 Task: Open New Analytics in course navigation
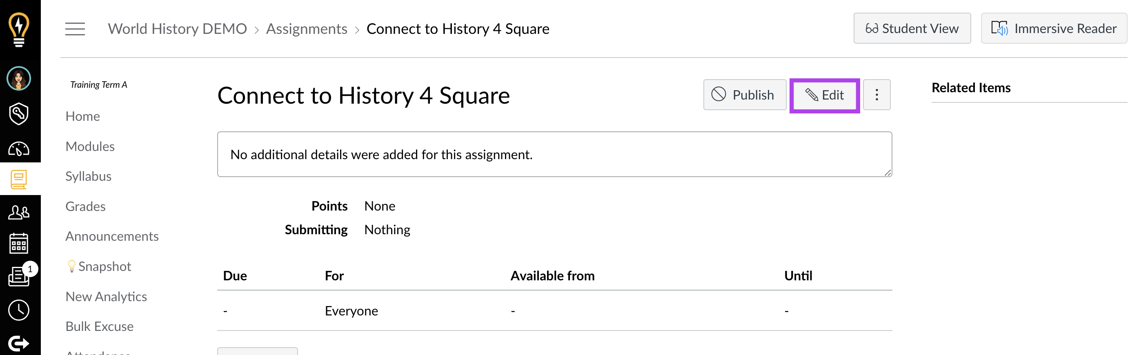pos(106,297)
